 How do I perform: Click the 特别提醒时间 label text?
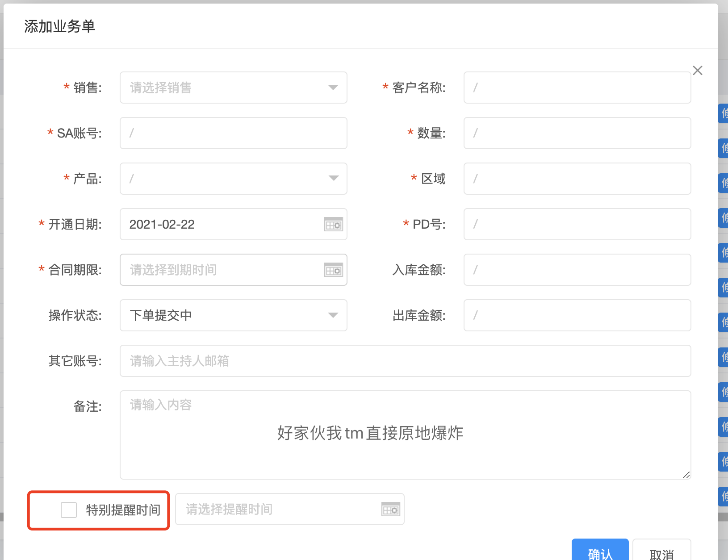[x=123, y=510]
